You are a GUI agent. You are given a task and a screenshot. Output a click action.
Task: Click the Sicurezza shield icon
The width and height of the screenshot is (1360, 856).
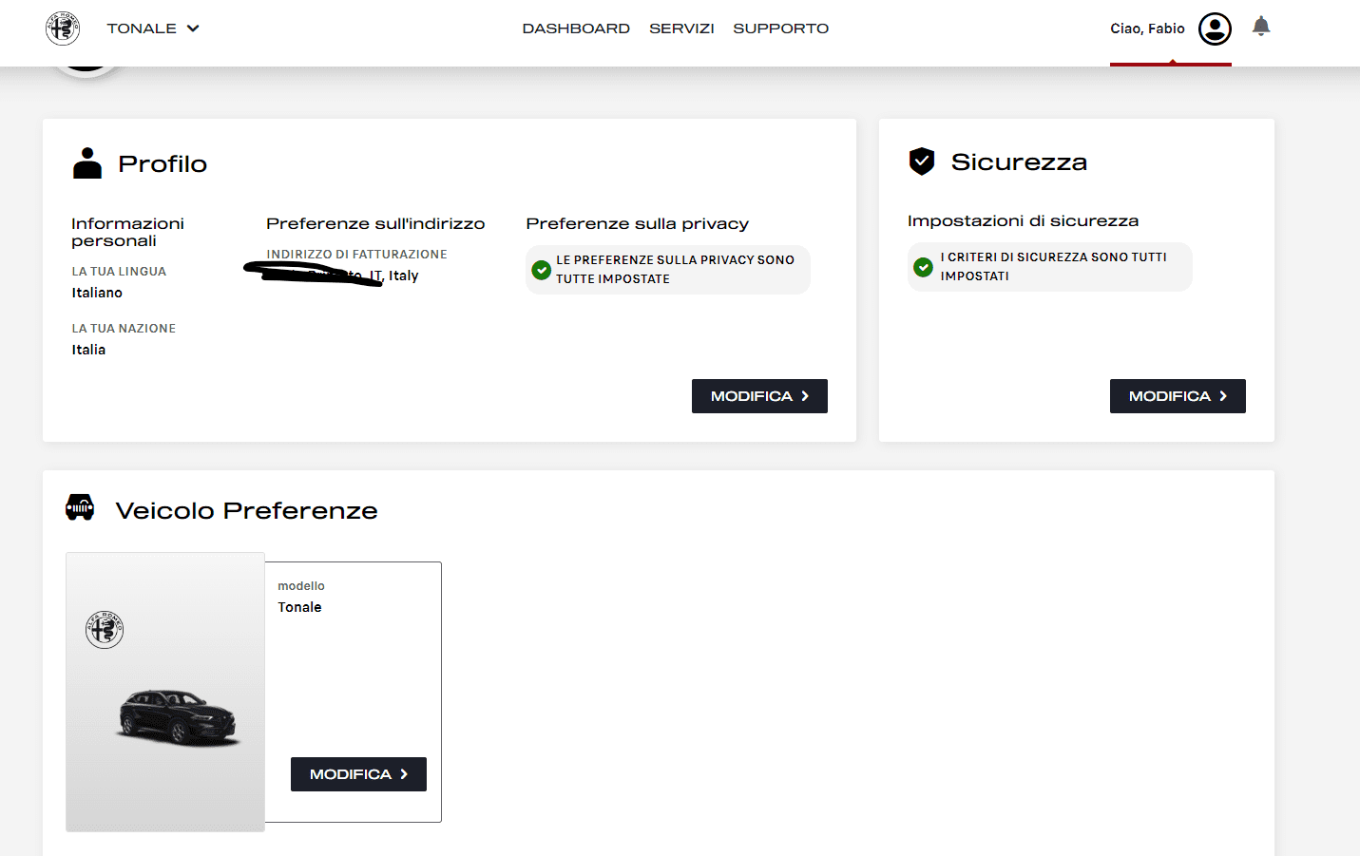pyautogui.click(x=921, y=162)
